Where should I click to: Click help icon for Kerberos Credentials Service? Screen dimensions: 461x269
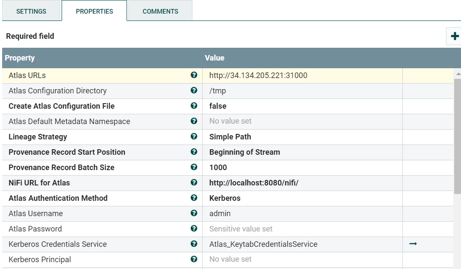(194, 244)
